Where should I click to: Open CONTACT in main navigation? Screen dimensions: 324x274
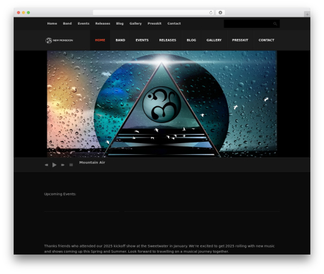pyautogui.click(x=266, y=40)
